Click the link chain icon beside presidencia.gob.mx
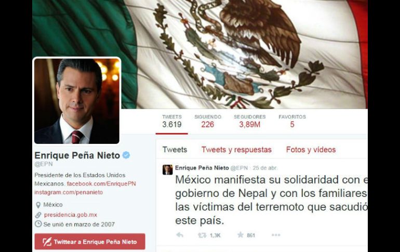 (x=38, y=215)
